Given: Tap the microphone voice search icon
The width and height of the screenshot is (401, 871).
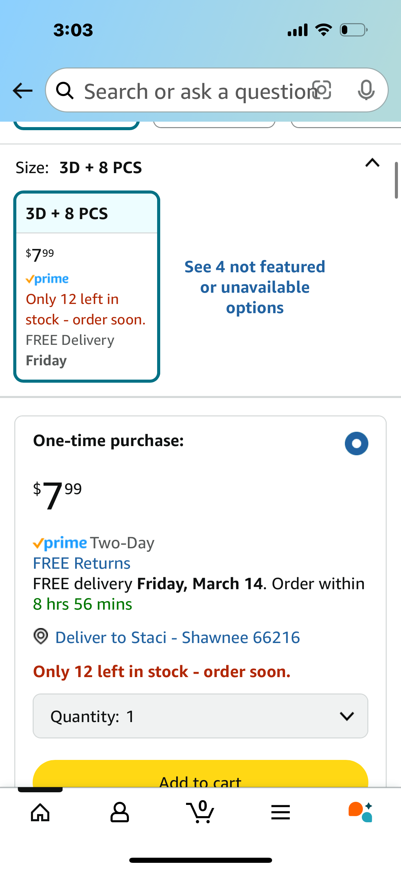Looking at the screenshot, I should (x=366, y=90).
